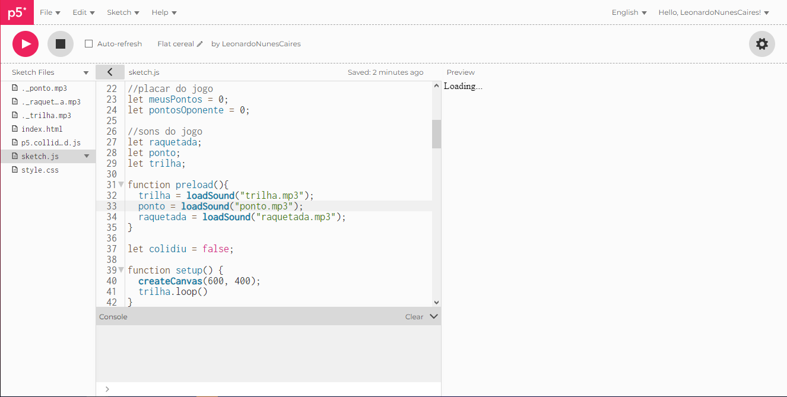The width and height of the screenshot is (787, 397).
Task: Open the Help menu
Action: point(164,12)
